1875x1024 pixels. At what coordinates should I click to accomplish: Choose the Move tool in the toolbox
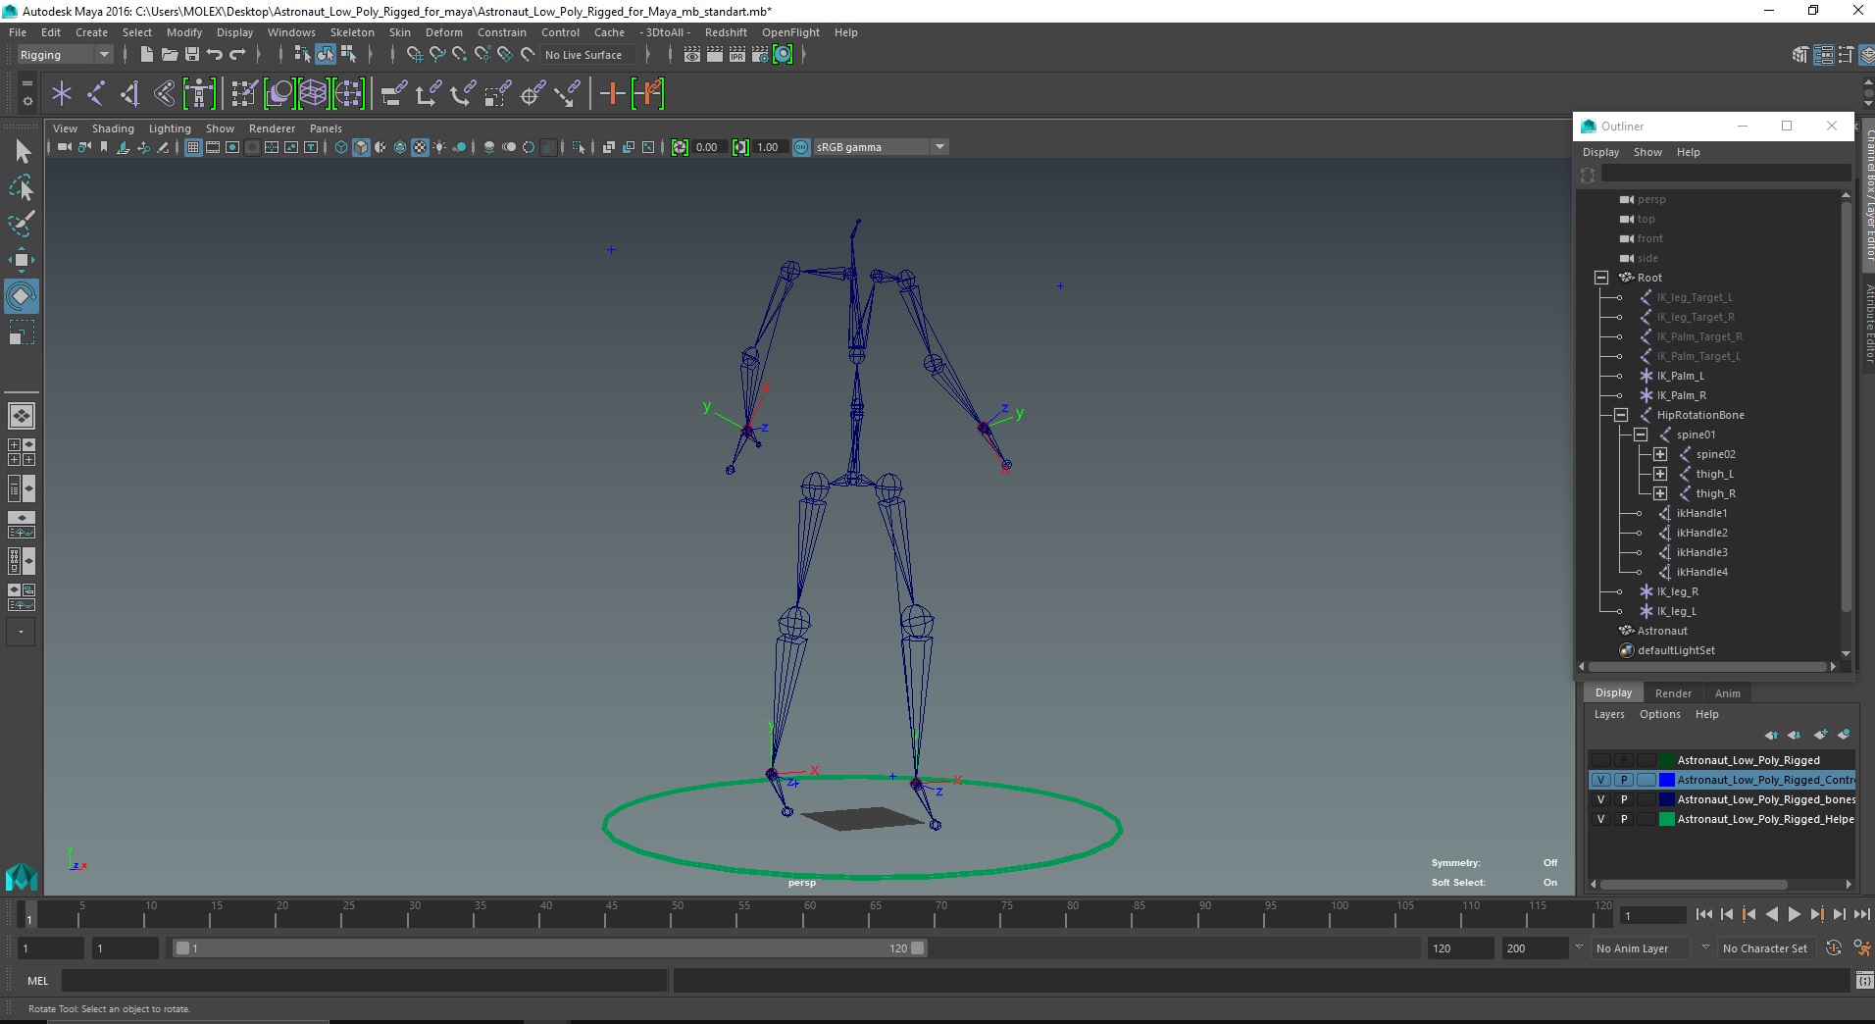click(22, 259)
